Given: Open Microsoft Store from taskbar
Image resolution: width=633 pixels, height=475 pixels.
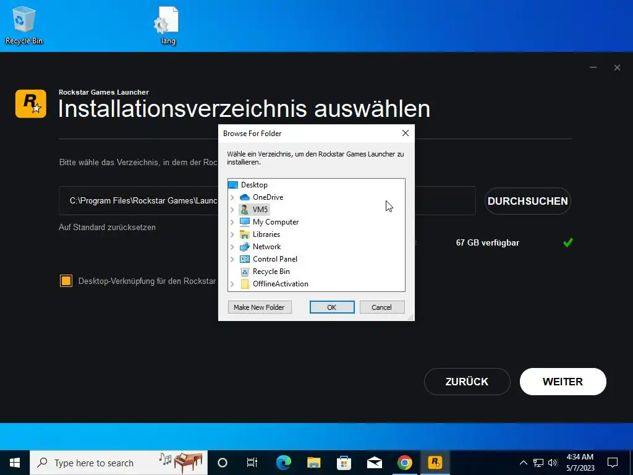Looking at the screenshot, I should tap(344, 463).
